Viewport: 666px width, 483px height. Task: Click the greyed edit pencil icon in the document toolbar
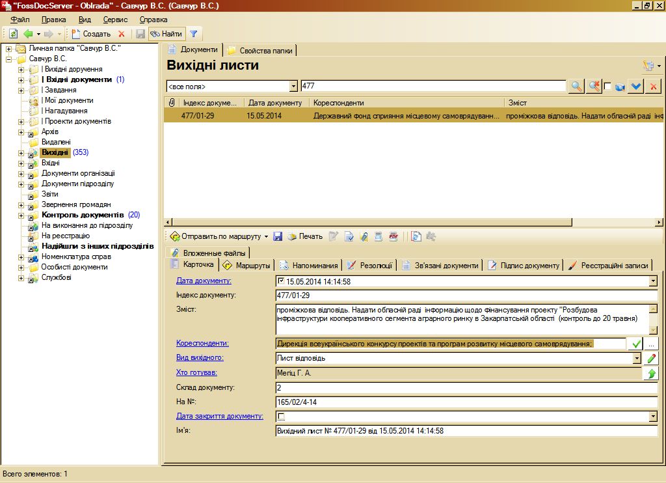[334, 236]
